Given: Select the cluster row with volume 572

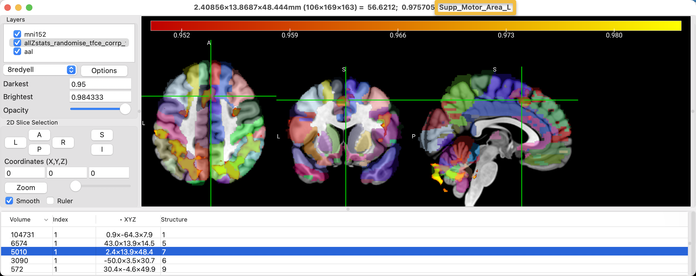Looking at the screenshot, I should [344, 269].
